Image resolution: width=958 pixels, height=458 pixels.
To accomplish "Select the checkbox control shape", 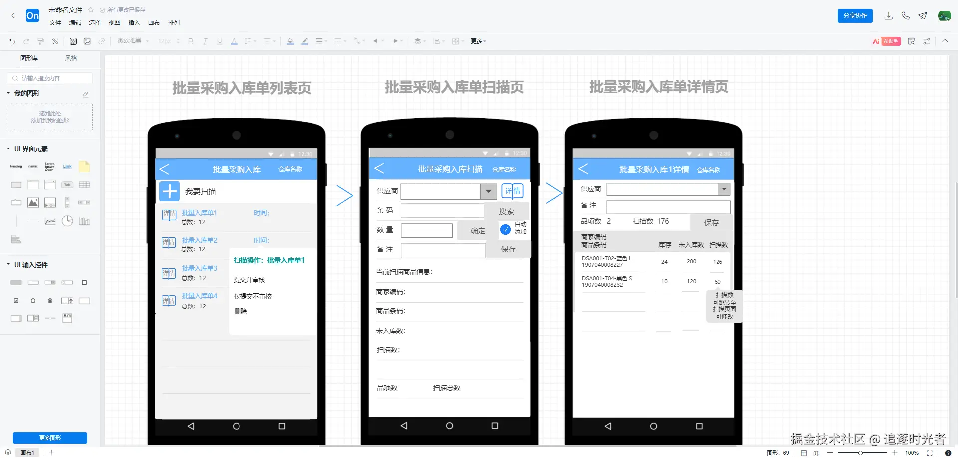I will [x=16, y=301].
